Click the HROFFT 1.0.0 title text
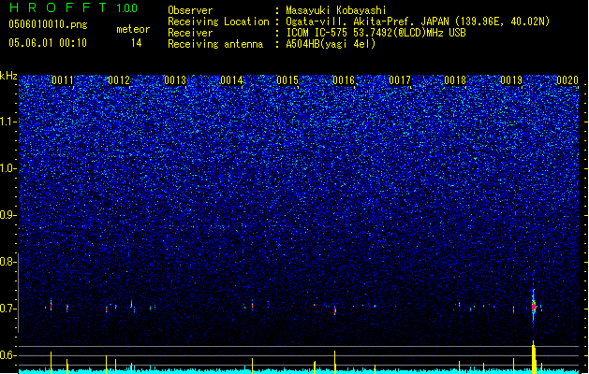This screenshot has width=589, height=374. click(73, 7)
